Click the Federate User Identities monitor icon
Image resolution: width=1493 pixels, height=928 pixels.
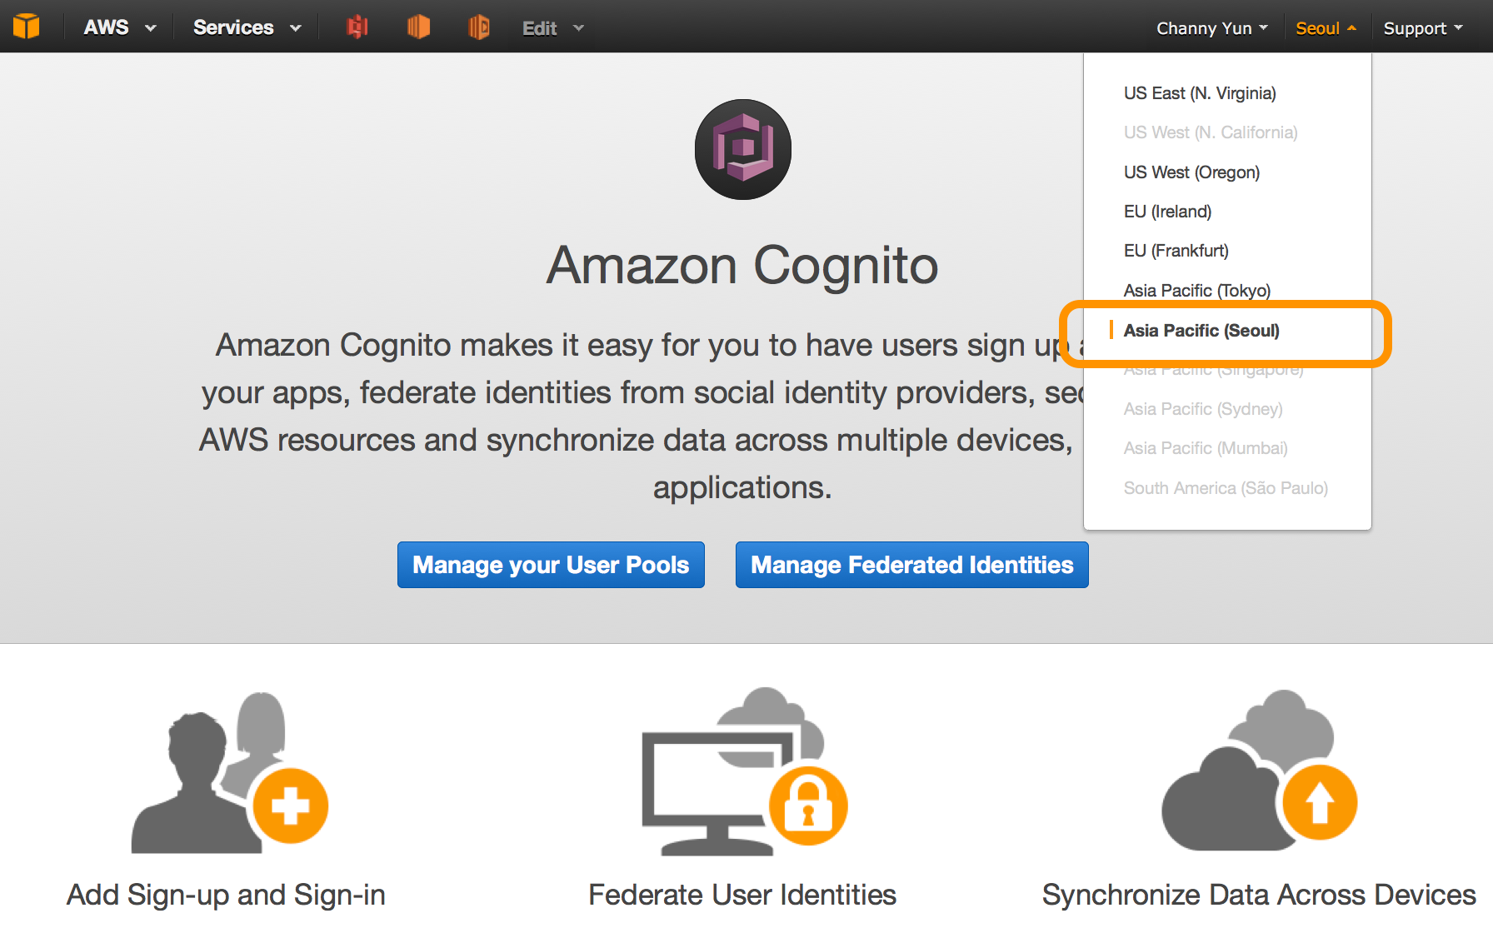click(x=744, y=771)
